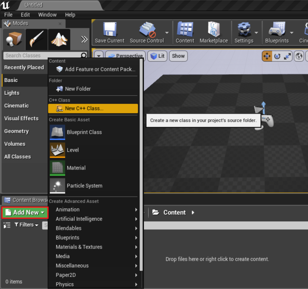Screen dimensions: 308x289
Task: Open Source Control toolbar icon
Action: point(147,30)
